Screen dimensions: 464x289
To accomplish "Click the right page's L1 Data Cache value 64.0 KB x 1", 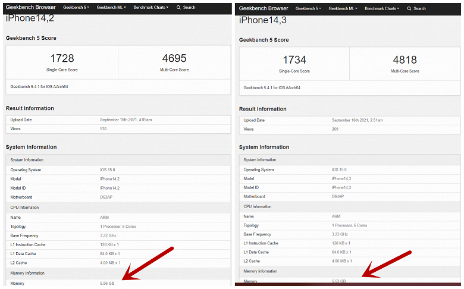I will [x=341, y=252].
